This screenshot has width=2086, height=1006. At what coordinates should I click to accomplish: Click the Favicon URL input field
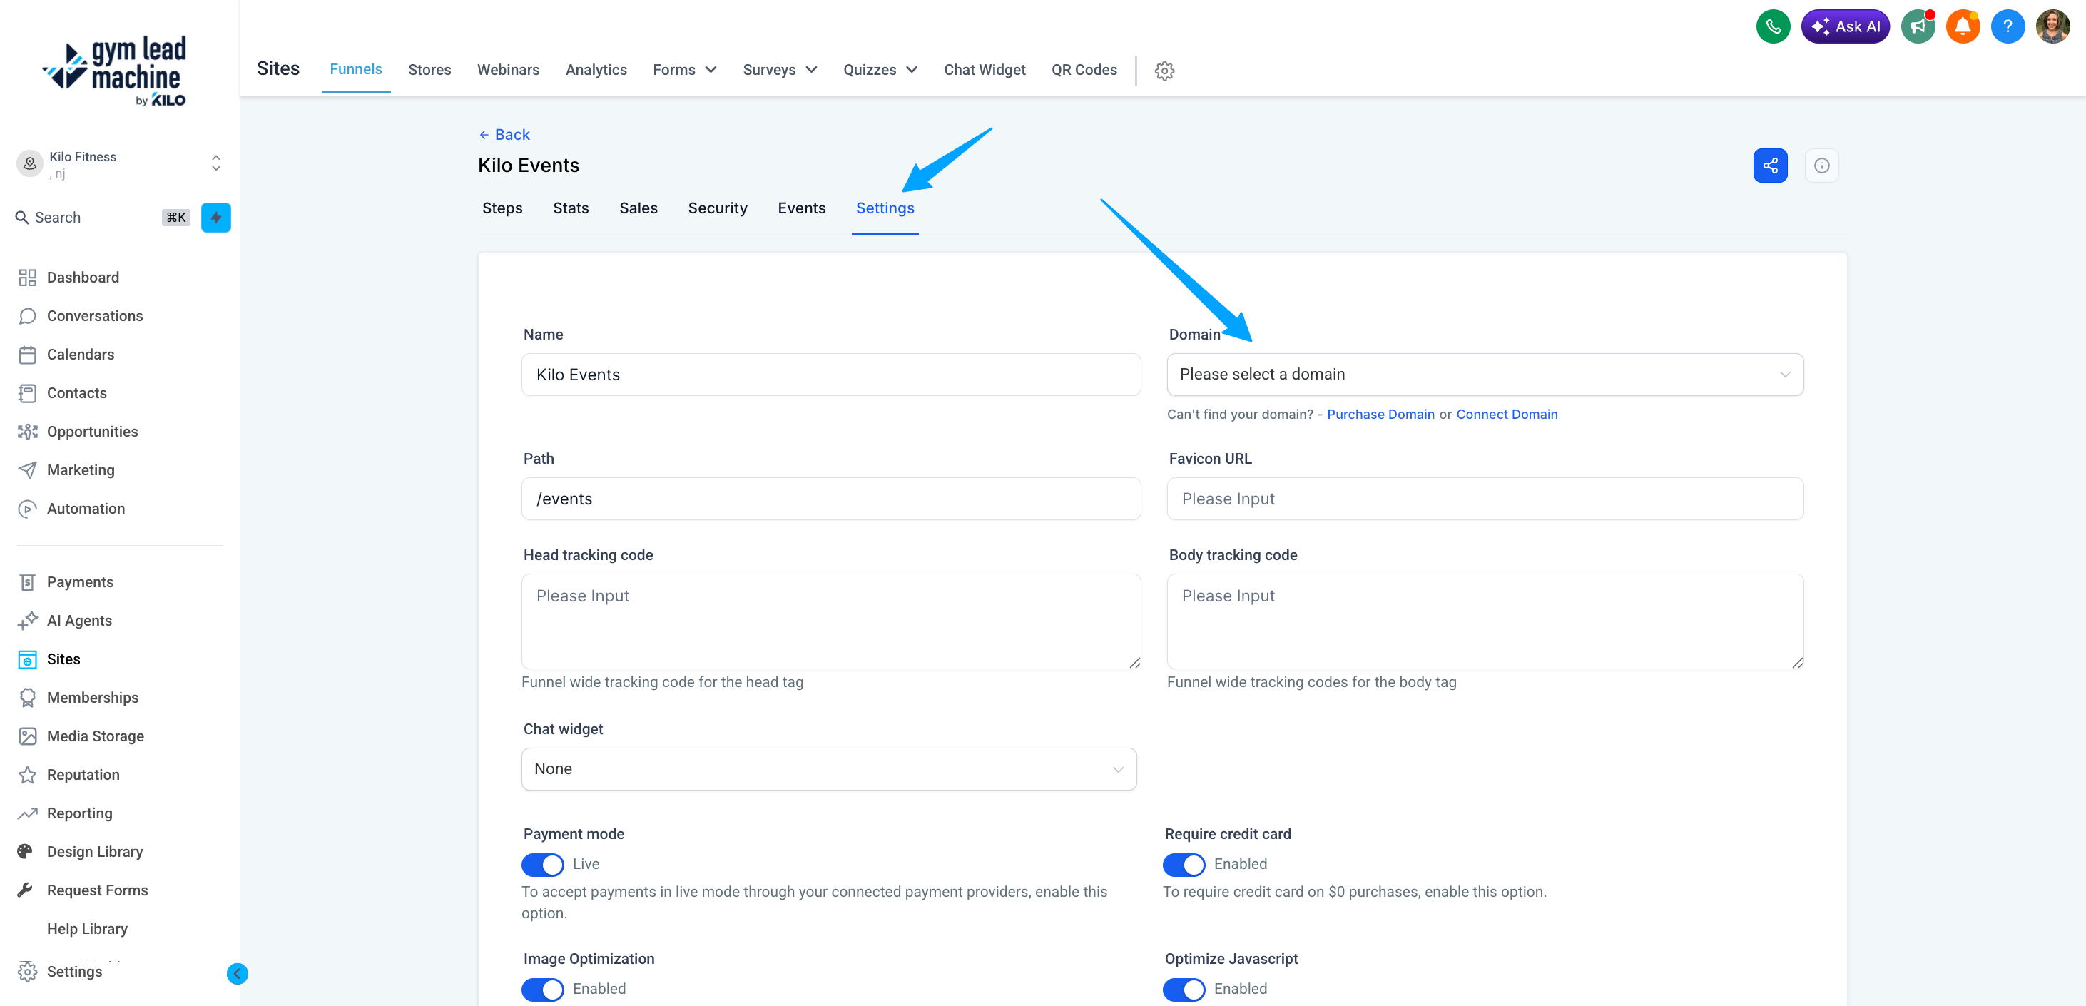click(x=1485, y=499)
